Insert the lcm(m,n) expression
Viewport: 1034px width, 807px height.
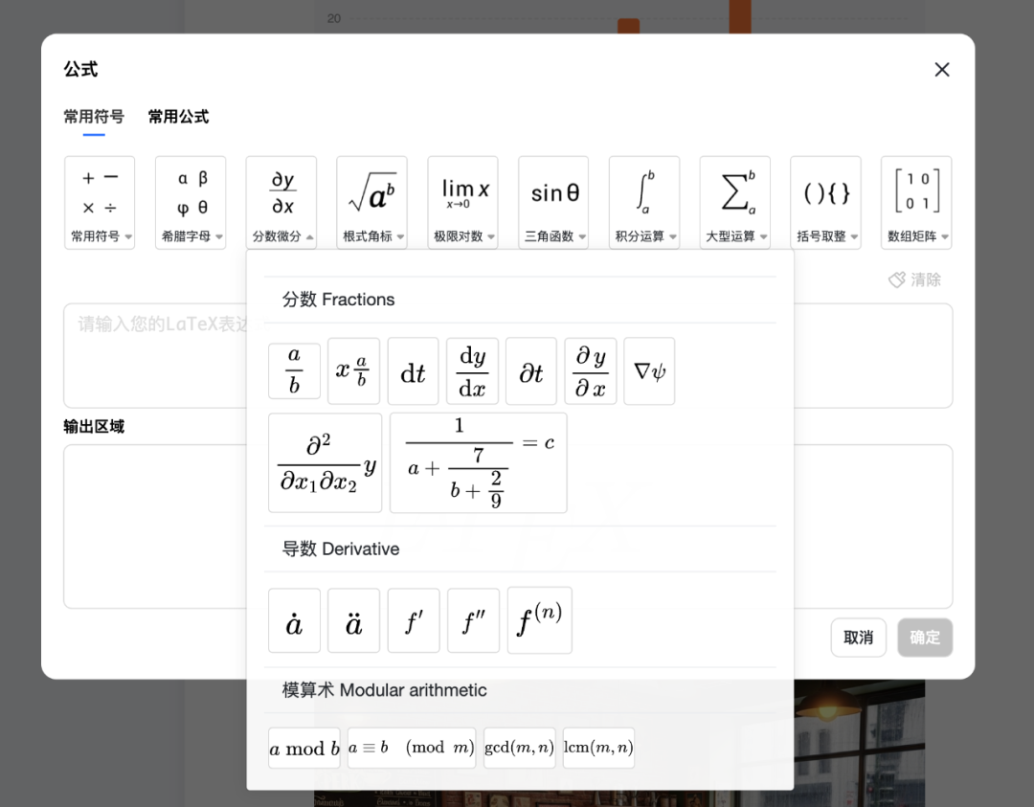pos(598,748)
